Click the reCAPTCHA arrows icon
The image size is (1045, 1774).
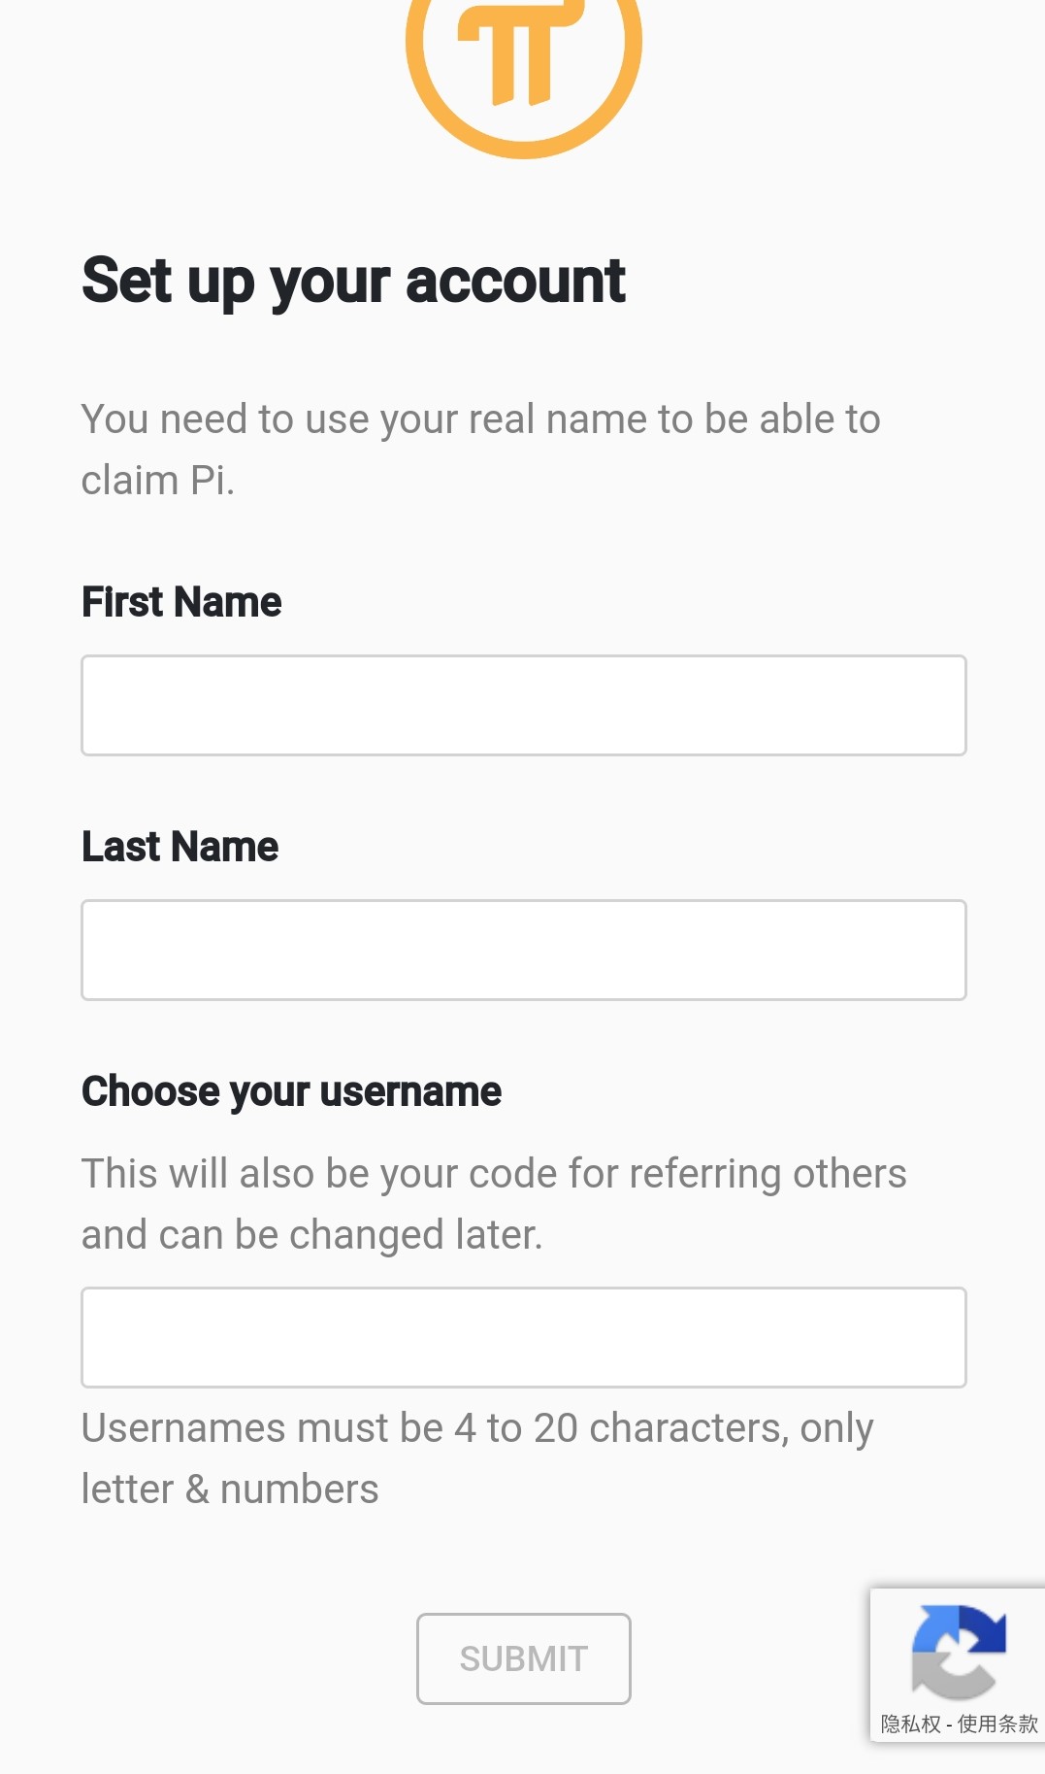tap(958, 1651)
